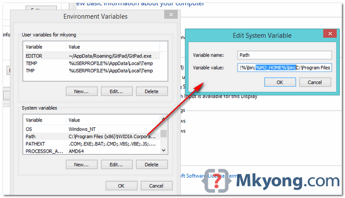Select the OS system variable row
Image resolution: width=345 pixels, height=198 pixels.
coord(92,129)
